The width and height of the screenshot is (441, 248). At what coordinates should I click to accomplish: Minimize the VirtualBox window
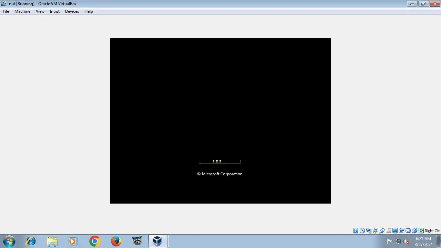[x=412, y=4]
